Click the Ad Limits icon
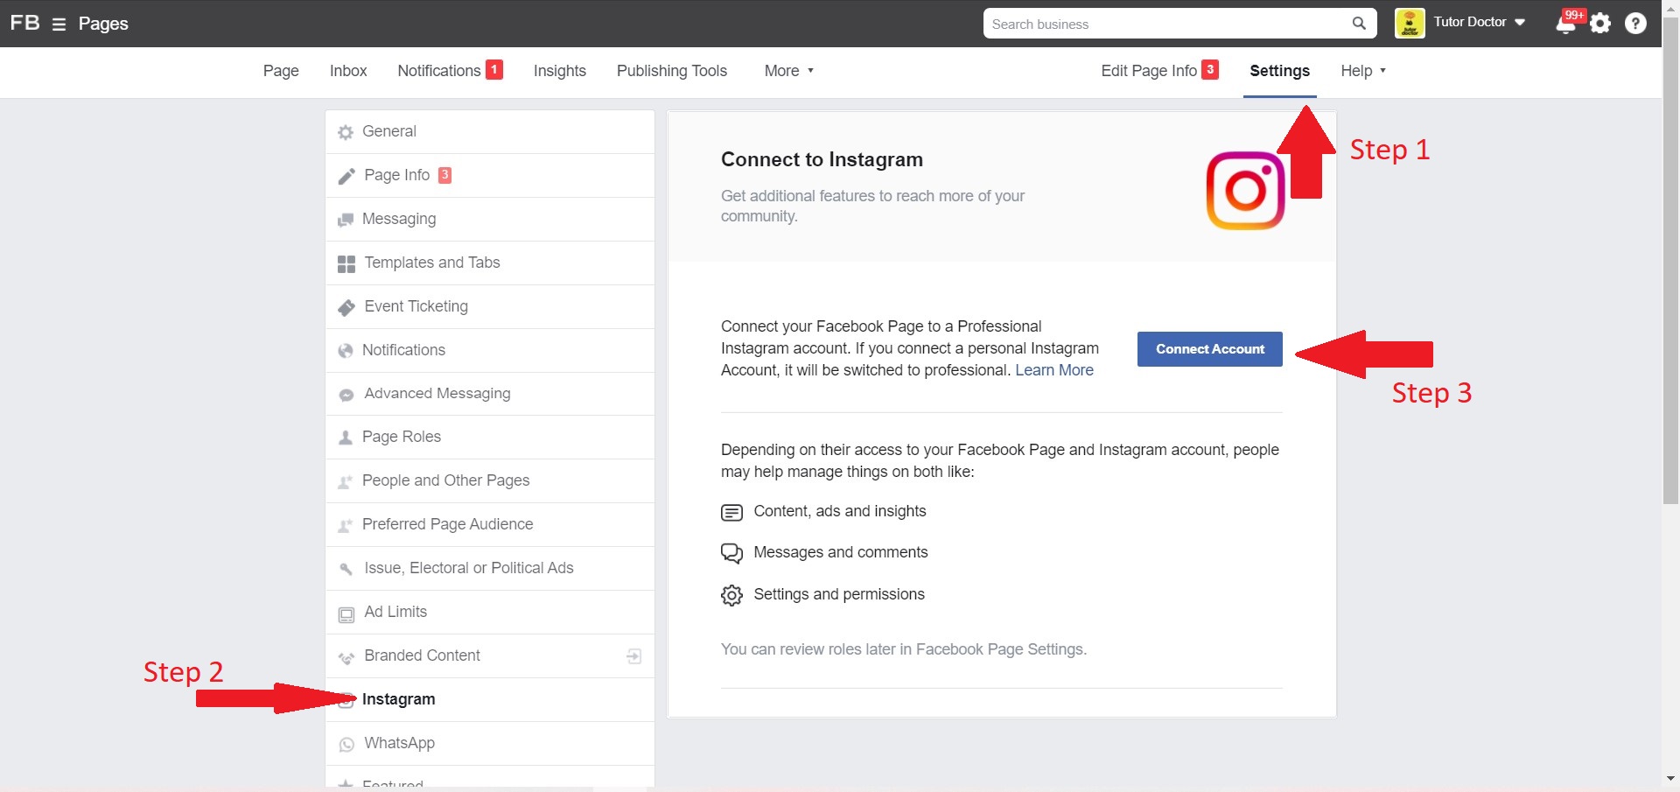Image resolution: width=1680 pixels, height=792 pixels. (x=346, y=613)
